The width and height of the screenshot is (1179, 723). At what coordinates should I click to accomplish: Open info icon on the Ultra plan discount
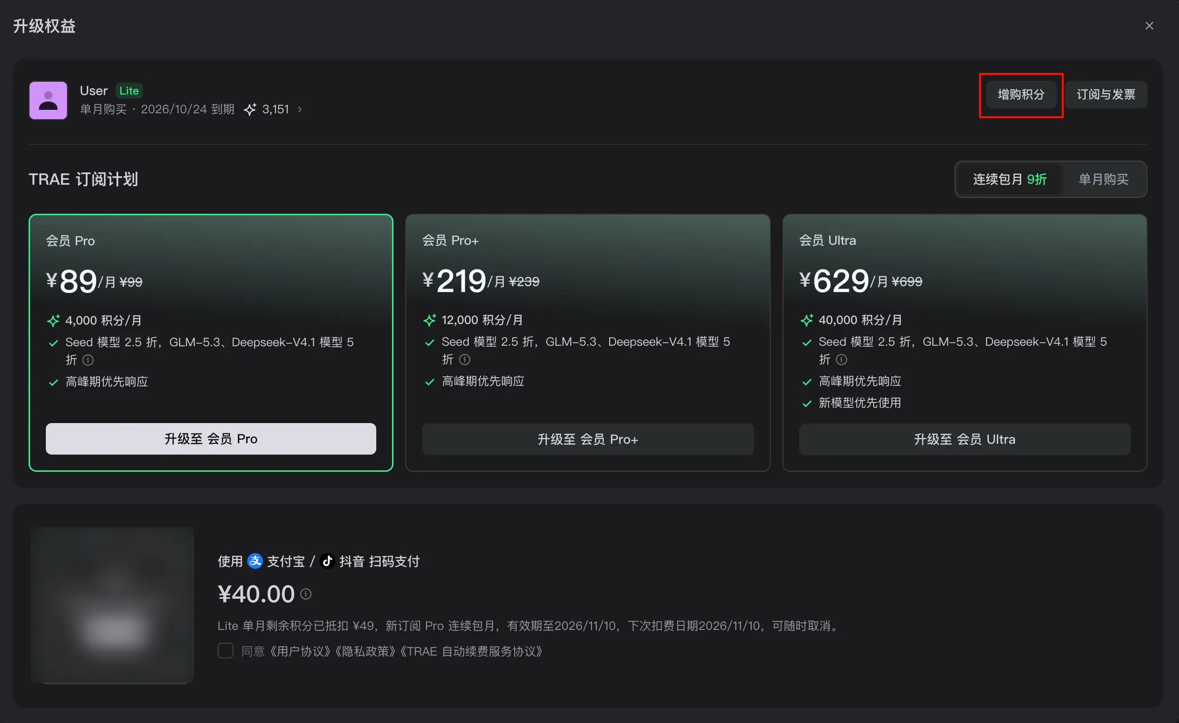pos(842,360)
